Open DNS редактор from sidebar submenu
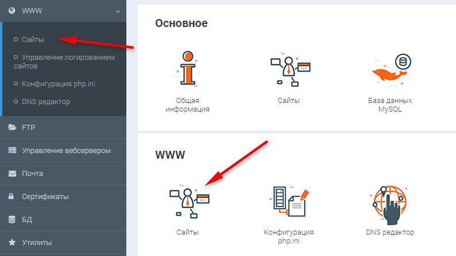 45,102
